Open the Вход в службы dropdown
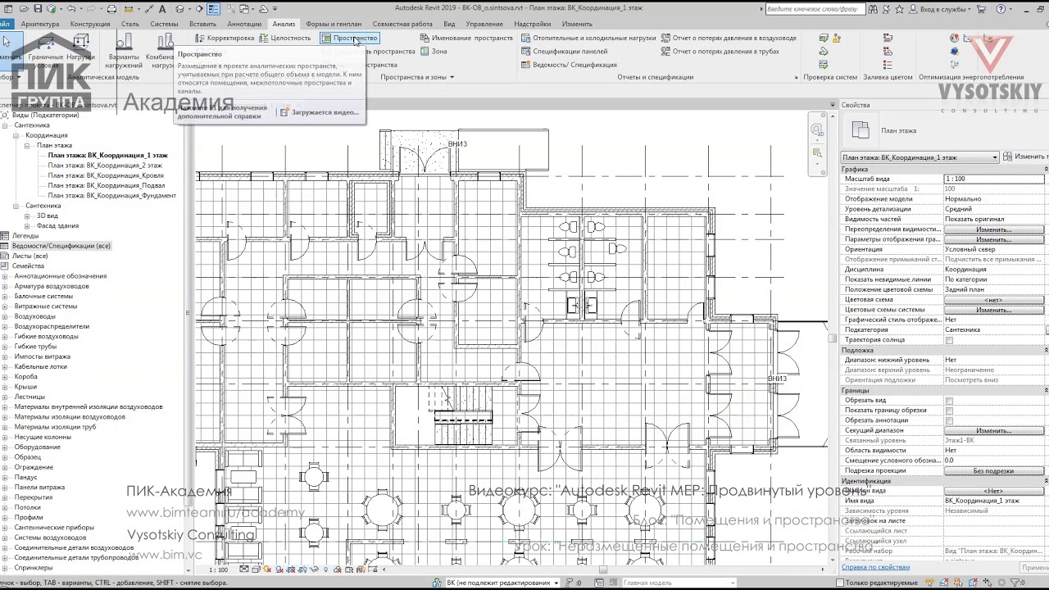This screenshot has height=590, width=1049. pos(942,9)
